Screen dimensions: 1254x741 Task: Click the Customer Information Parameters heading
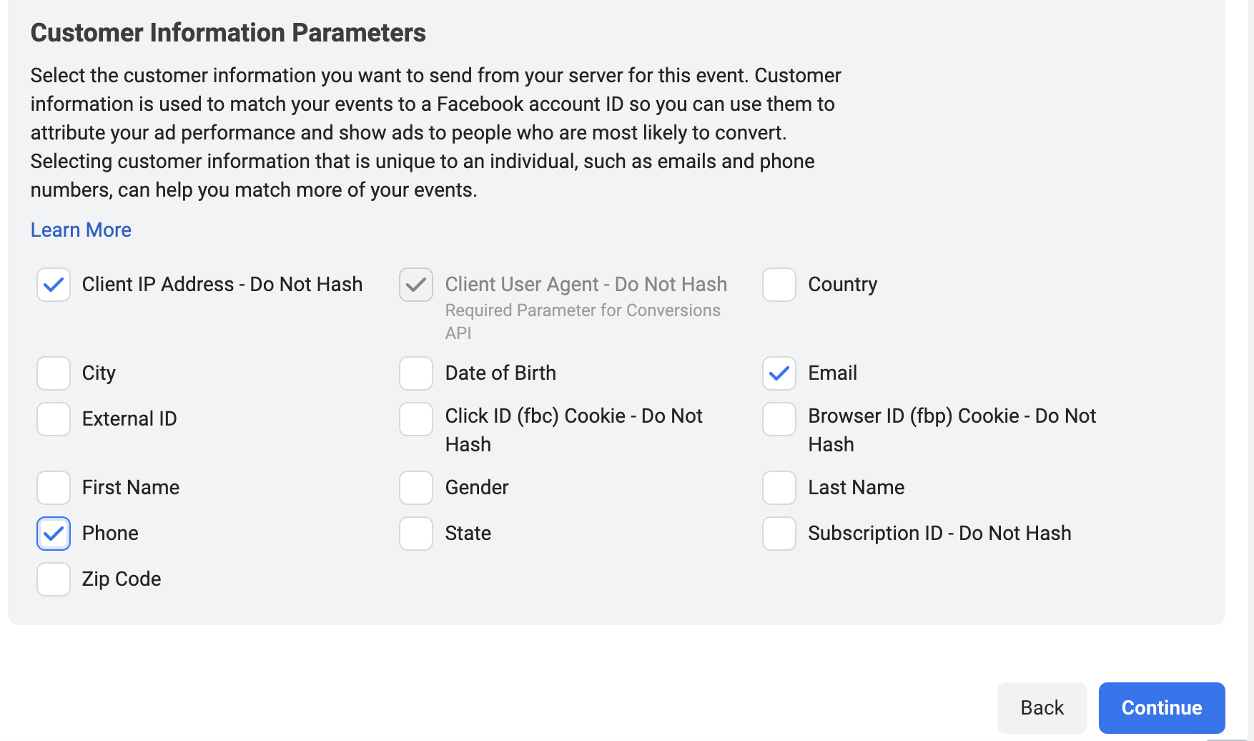228,33
